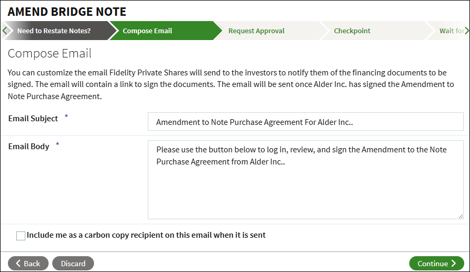Screen dimensions: 470x272
Task: Click the Email Body resize handle
Action: coord(460,216)
